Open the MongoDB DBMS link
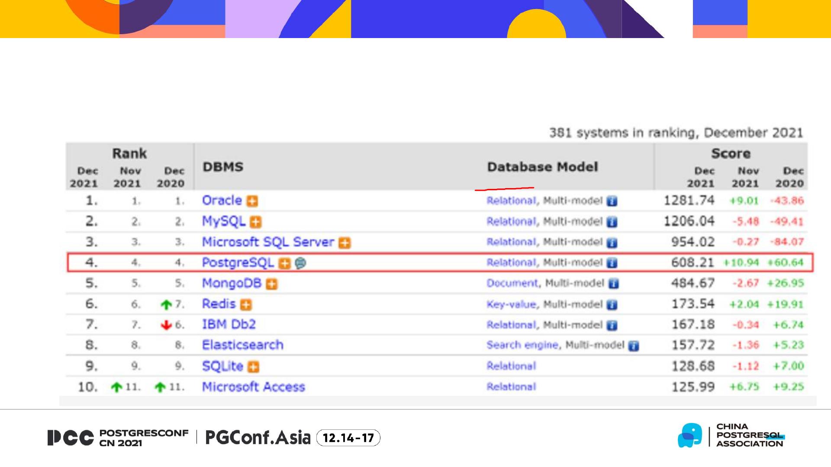831x467 pixels. click(x=232, y=283)
